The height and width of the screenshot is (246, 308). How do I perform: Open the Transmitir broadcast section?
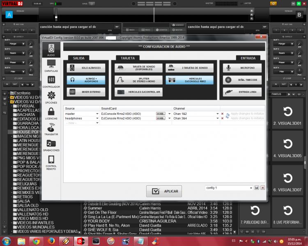(51, 129)
